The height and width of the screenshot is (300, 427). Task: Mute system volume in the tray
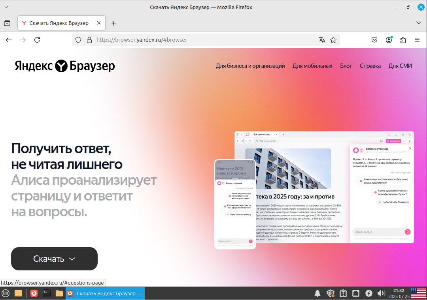coord(381,293)
